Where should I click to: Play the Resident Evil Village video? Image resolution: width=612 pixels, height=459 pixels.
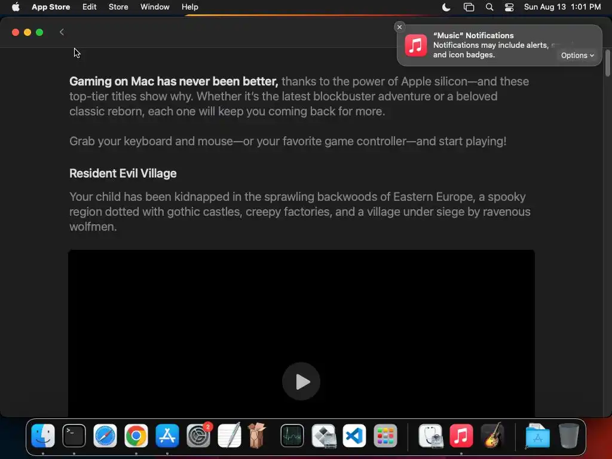pos(301,381)
